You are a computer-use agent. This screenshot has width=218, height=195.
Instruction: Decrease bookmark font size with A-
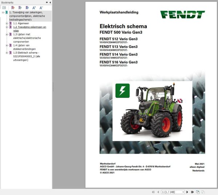pos(41,8)
